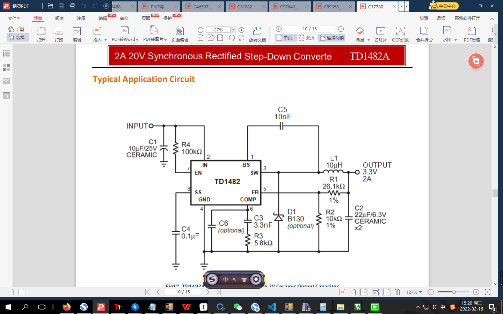Select the 手型 hand tool
Screen dimensions: 503x314
pos(17,29)
